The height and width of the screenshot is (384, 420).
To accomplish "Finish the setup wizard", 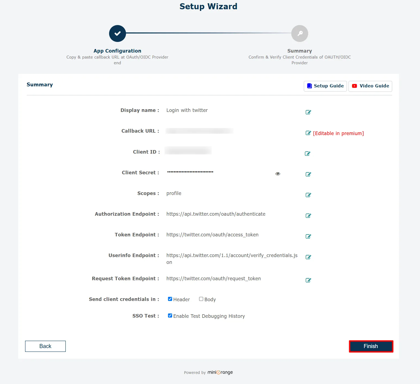I will click(371, 346).
